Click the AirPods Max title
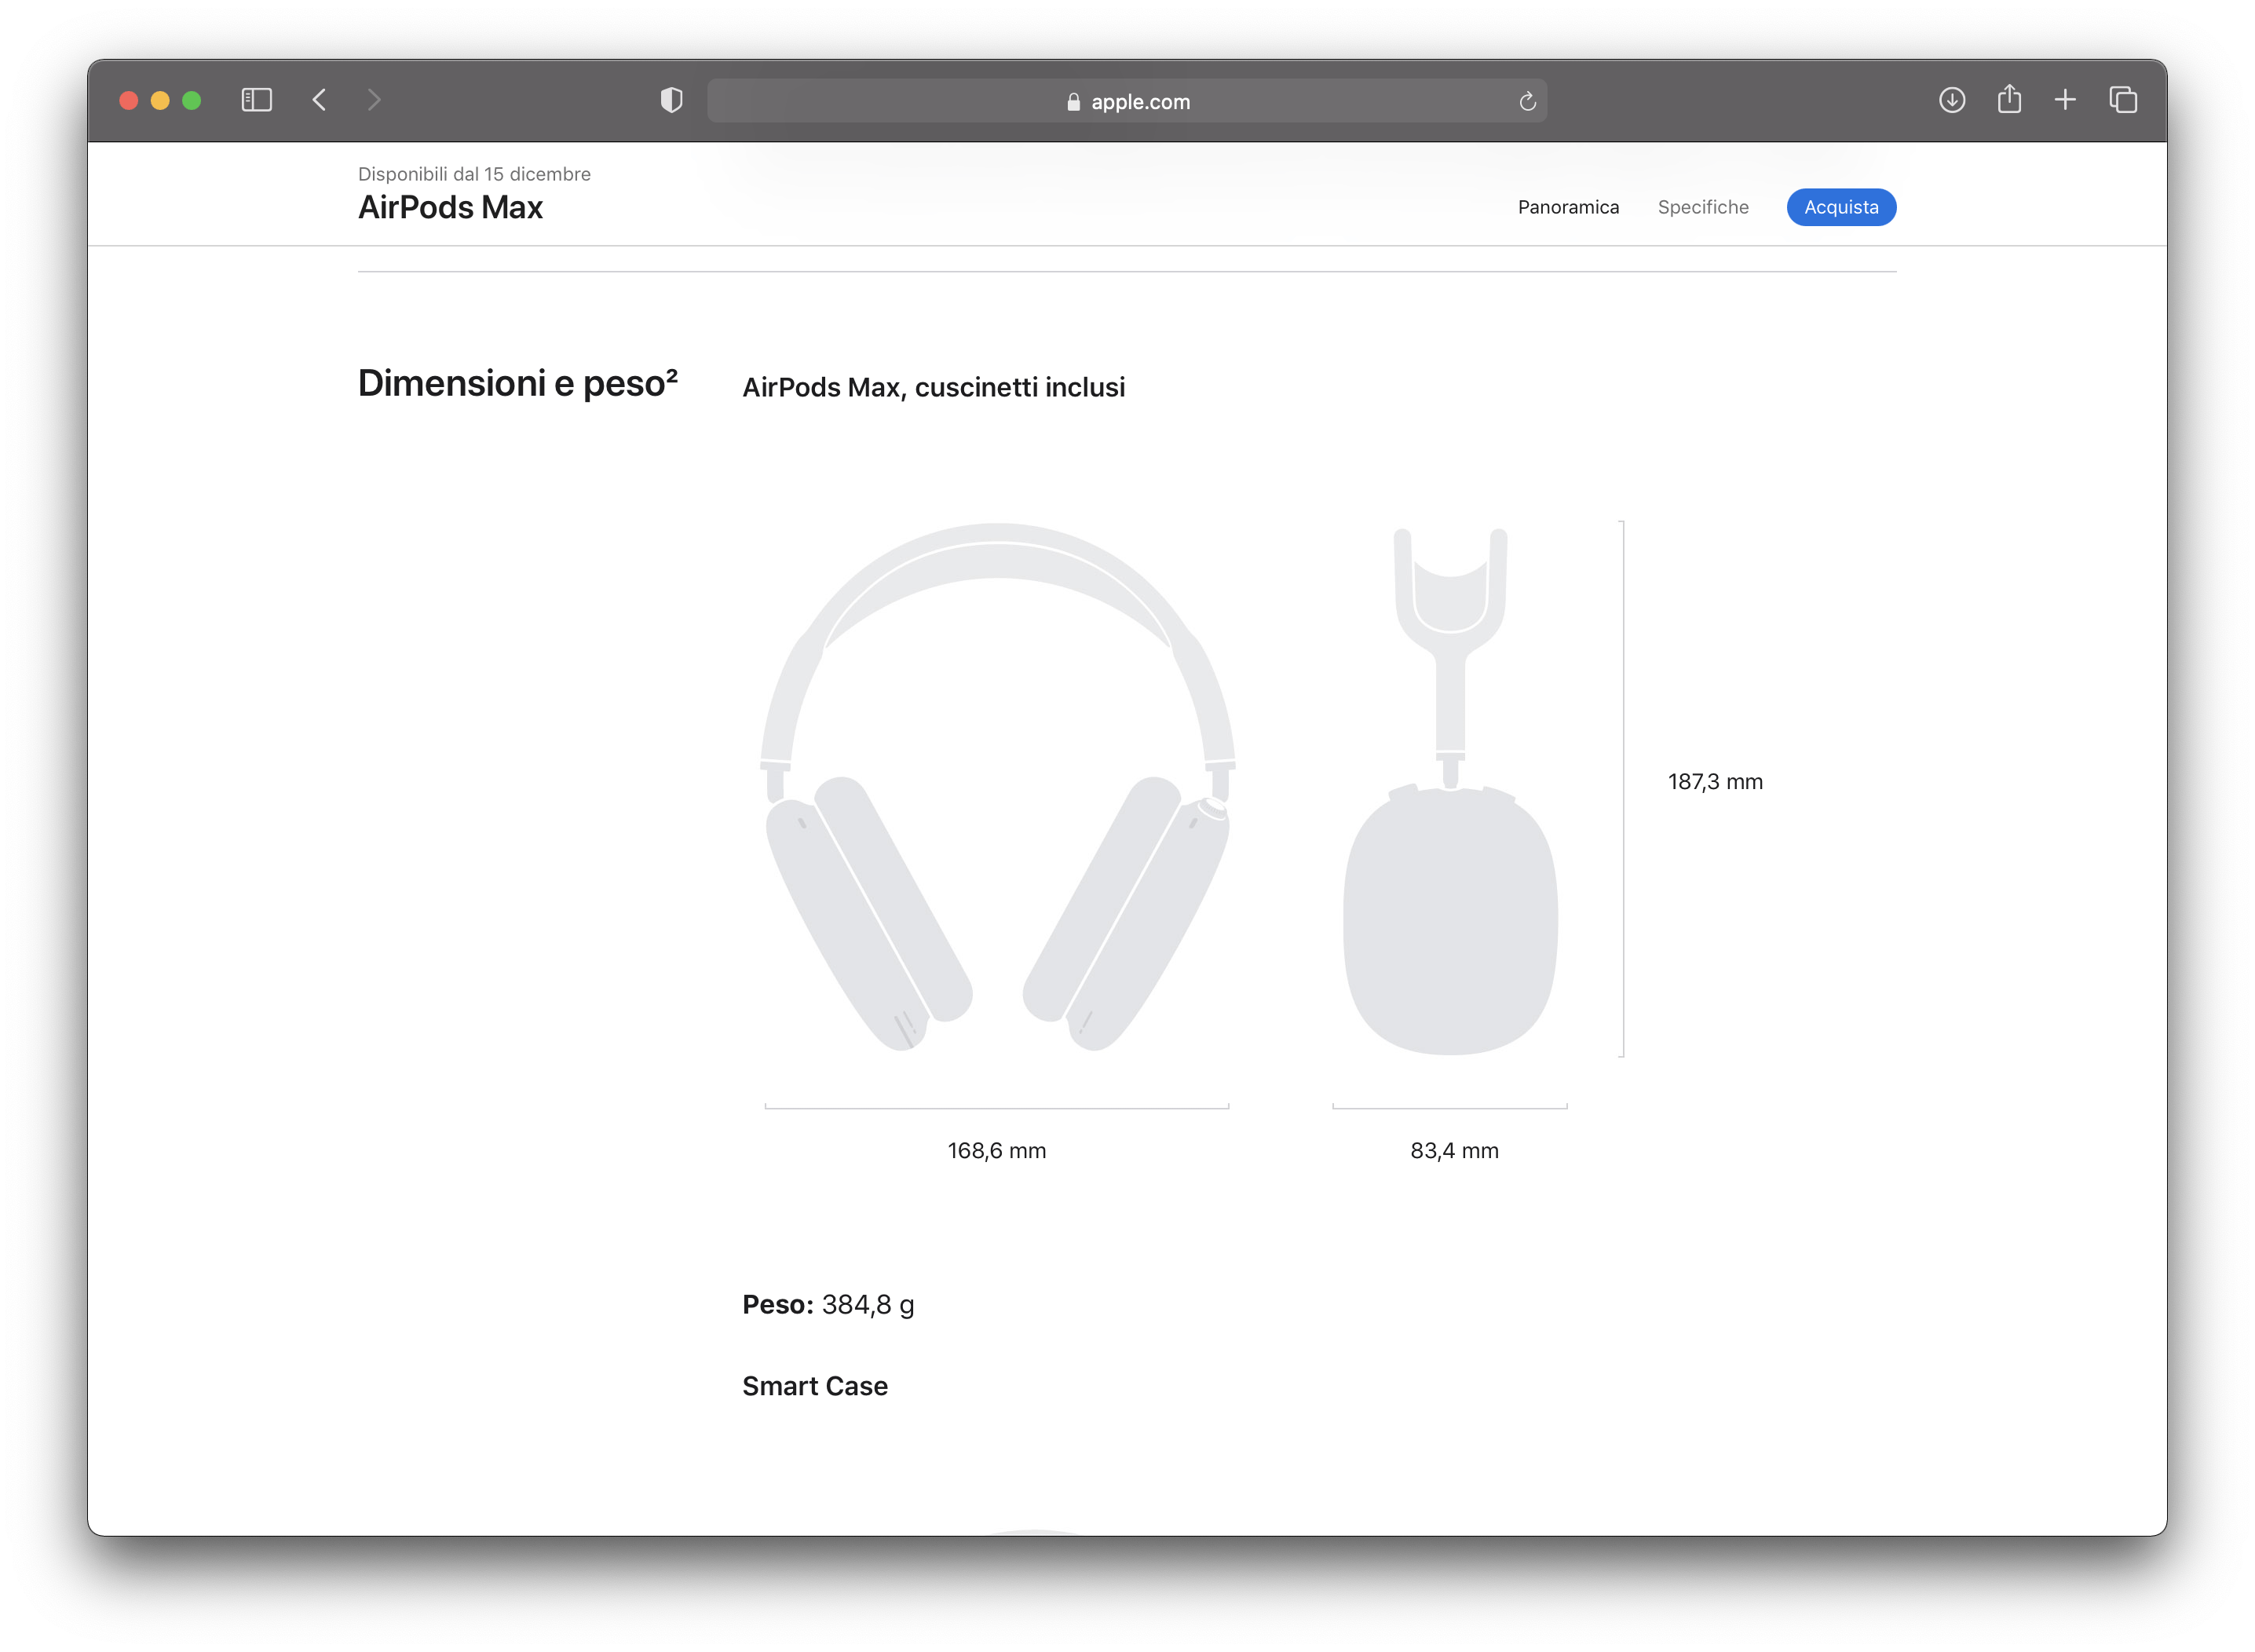2255x1652 pixels. (x=450, y=207)
